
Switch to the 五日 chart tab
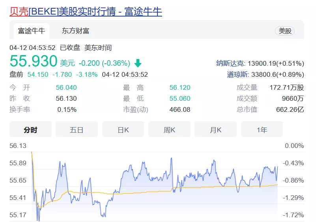pyautogui.click(x=77, y=130)
